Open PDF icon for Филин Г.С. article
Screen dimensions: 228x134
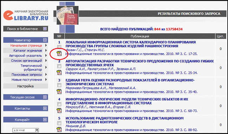(59, 54)
